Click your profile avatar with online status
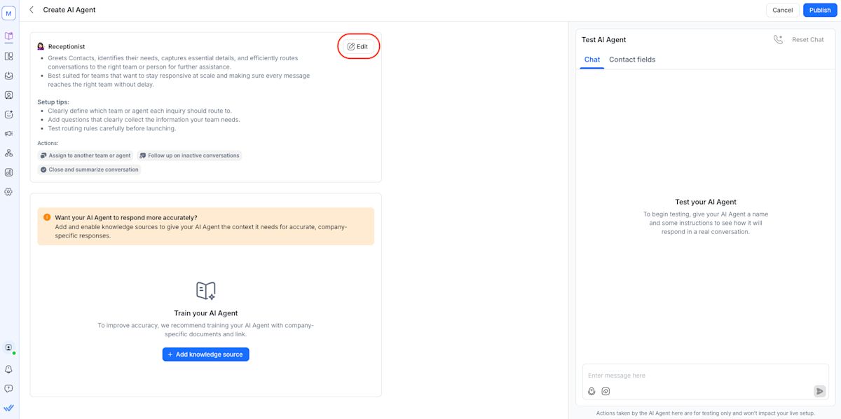This screenshot has height=419, width=841. tap(8, 347)
